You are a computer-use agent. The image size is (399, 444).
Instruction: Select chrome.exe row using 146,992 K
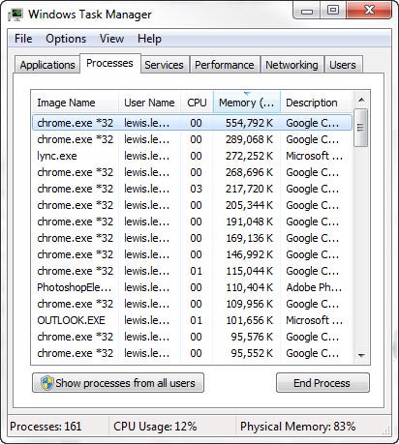[x=192, y=254]
